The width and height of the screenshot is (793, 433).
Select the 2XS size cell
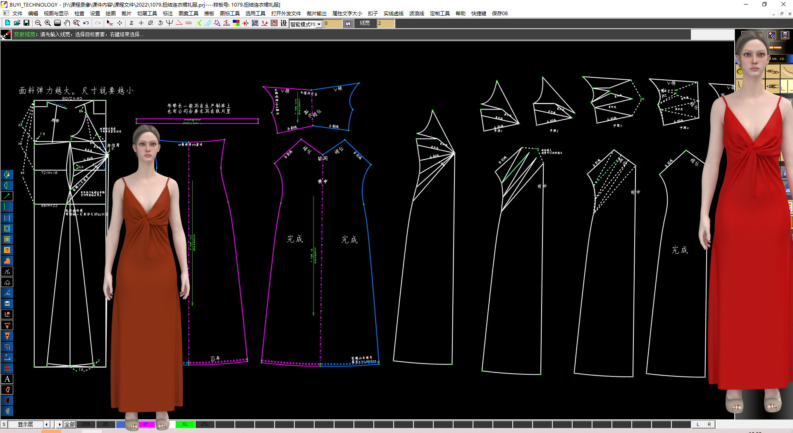86,424
